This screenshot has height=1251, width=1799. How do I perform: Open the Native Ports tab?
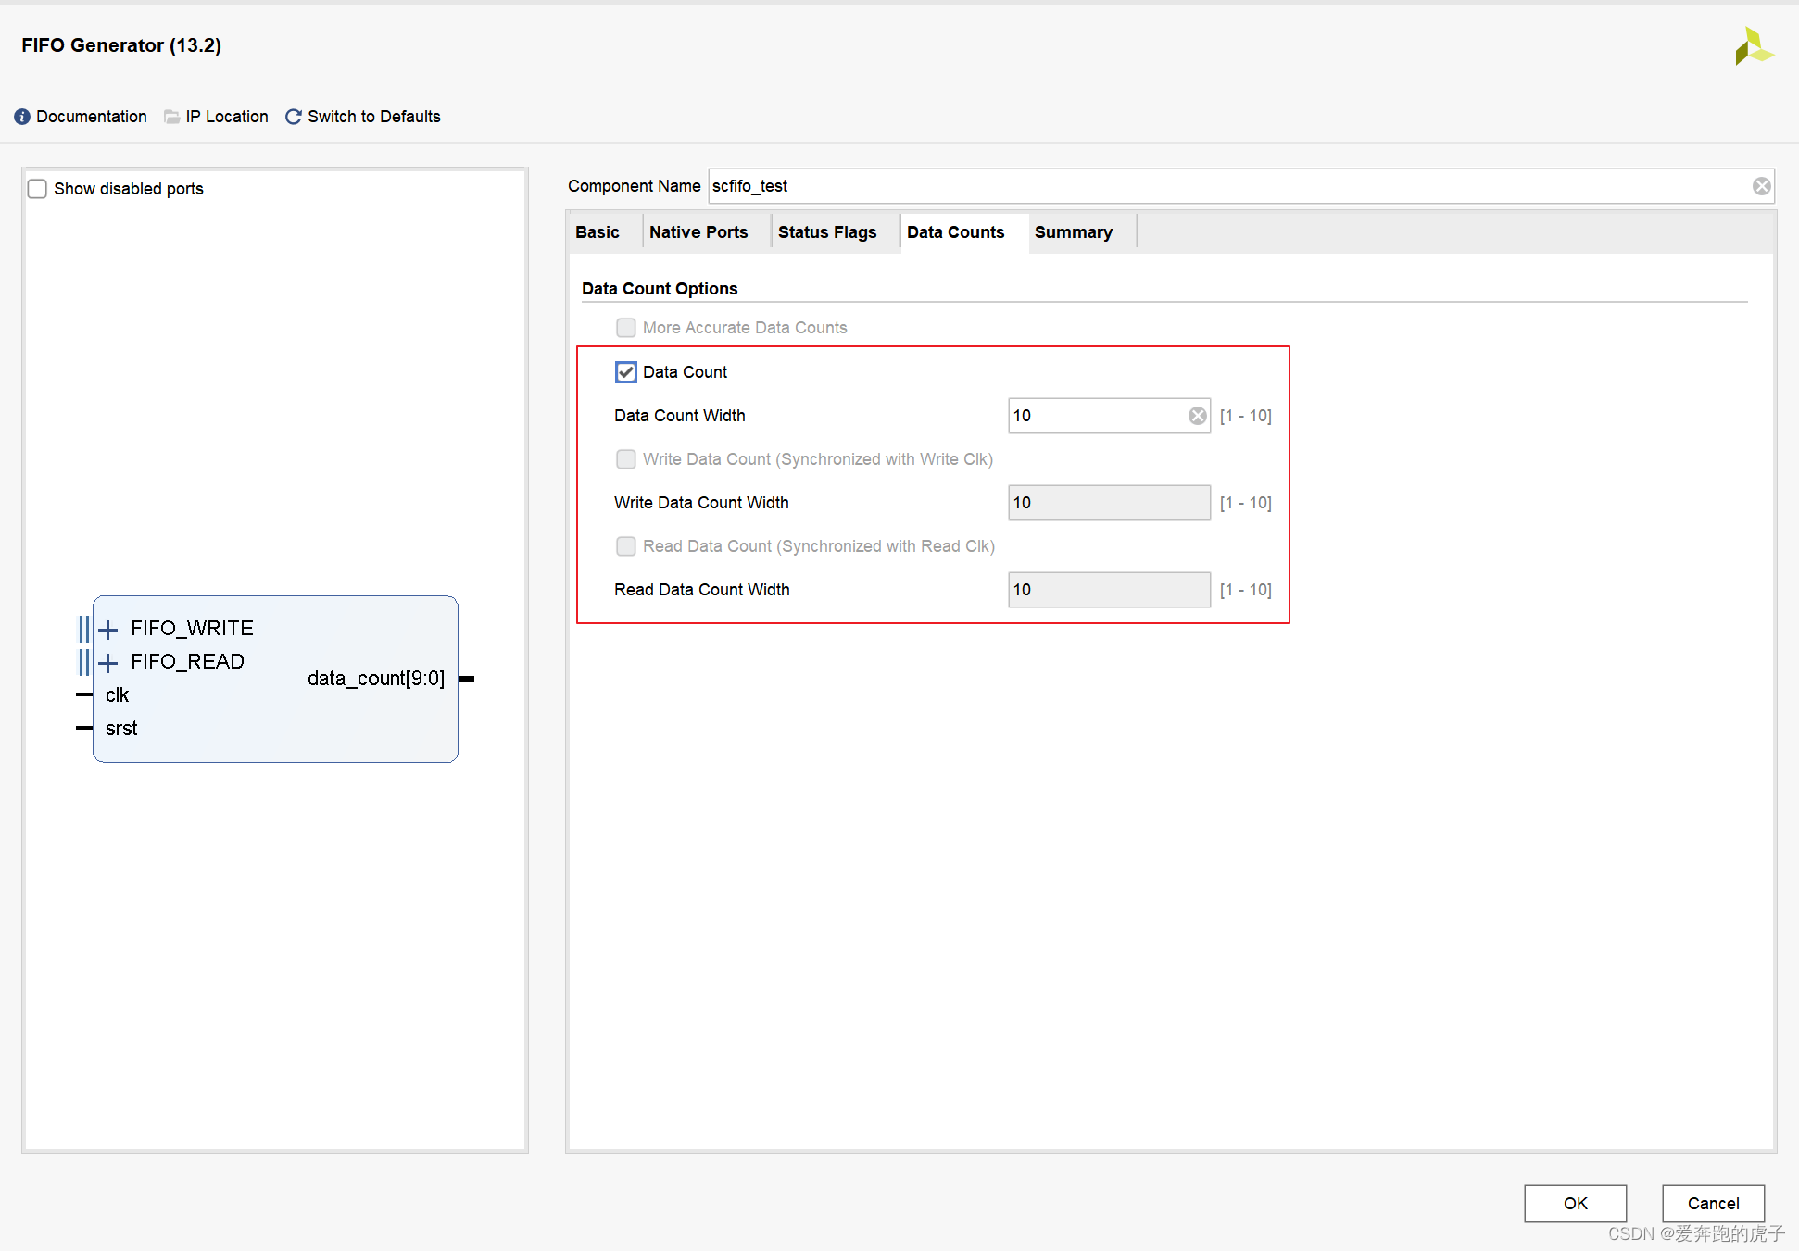coord(698,232)
